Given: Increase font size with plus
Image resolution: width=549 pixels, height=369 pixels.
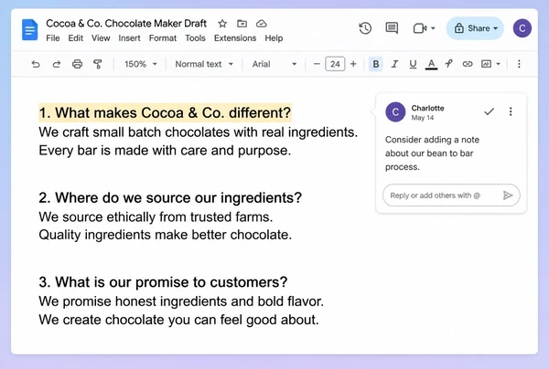Looking at the screenshot, I should click(x=353, y=64).
